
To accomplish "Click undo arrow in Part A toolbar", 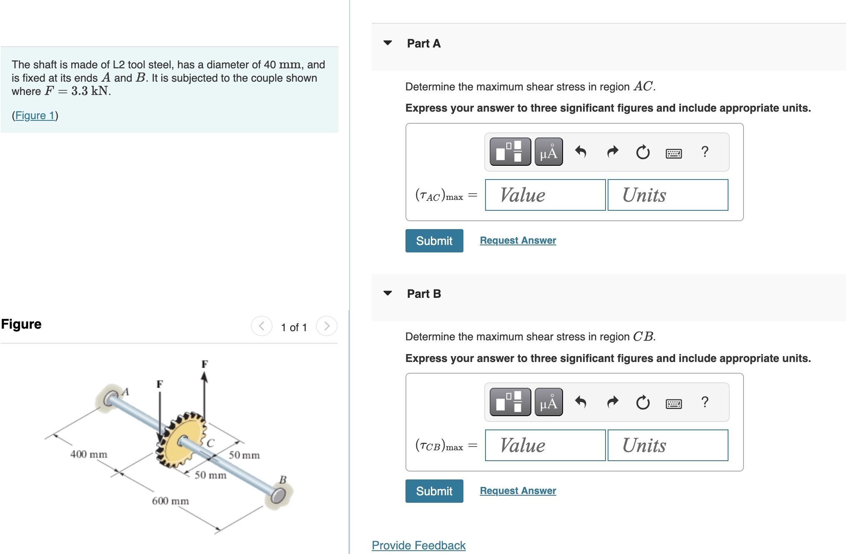I will pyautogui.click(x=581, y=152).
